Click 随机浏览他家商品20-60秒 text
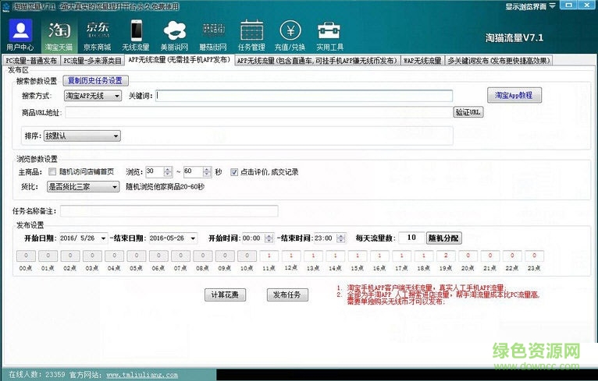Screen dimensions: 598x381 click(166, 187)
